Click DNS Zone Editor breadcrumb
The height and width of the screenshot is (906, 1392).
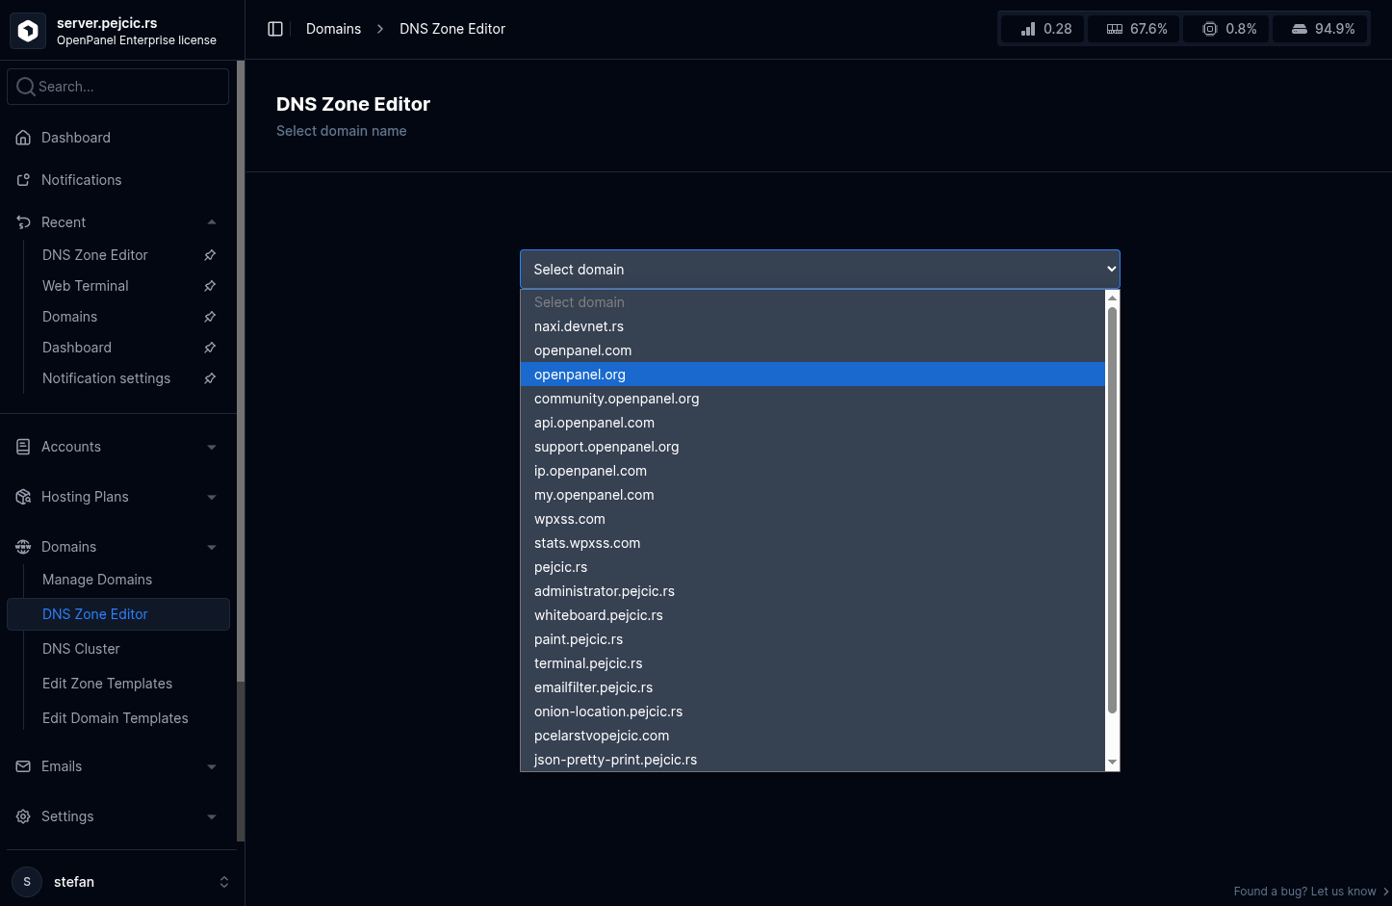[x=452, y=29]
